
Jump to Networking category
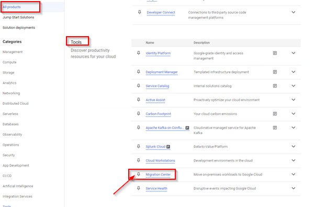pos(11,93)
